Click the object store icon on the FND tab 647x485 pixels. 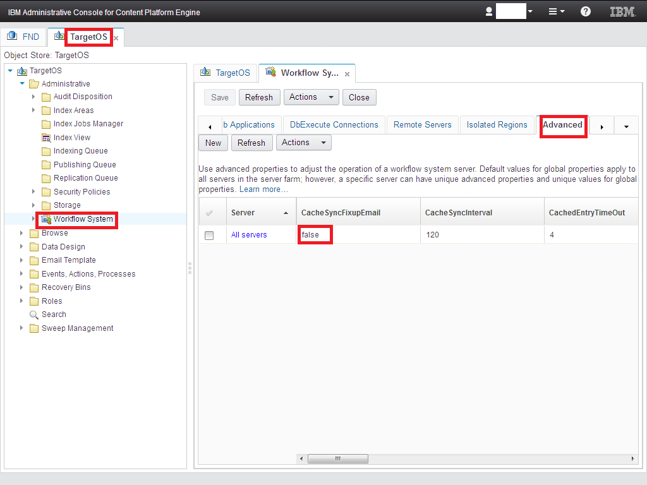(11, 37)
